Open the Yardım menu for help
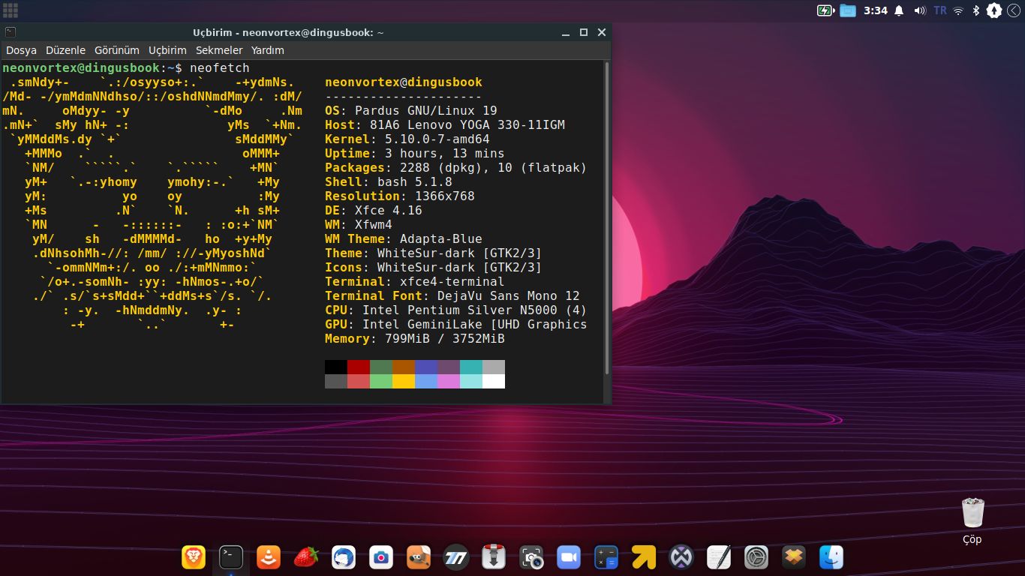 (x=267, y=50)
